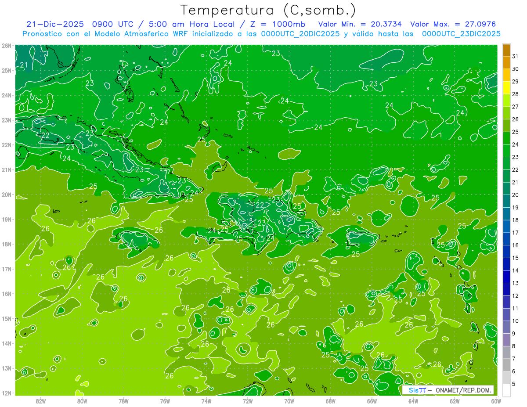The image size is (527, 407).
Task: Click the '74W' longitude axis label
Action: [x=206, y=400]
